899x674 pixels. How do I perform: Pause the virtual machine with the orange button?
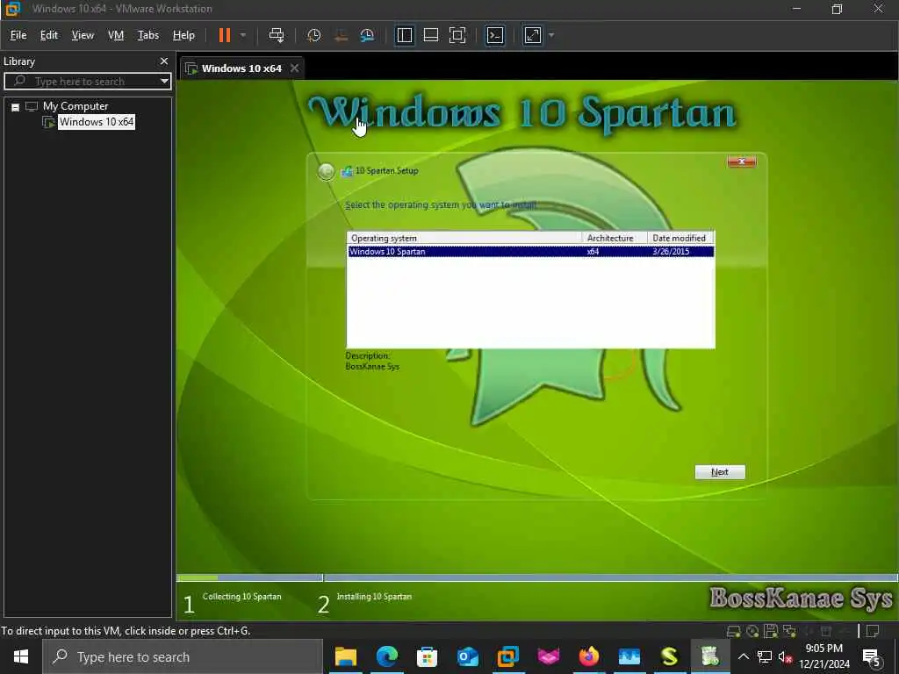[x=225, y=35]
